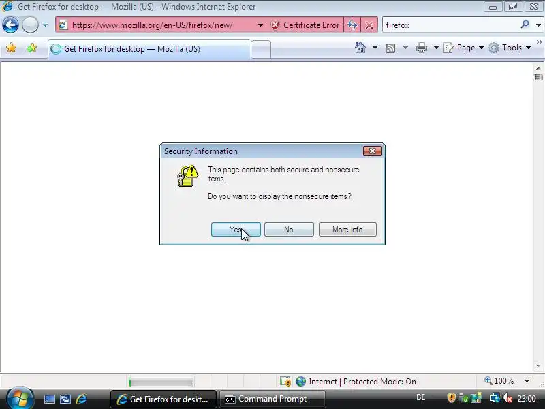Click the padlock warning icon in dialog
Viewport: 545px width, 409px height.
click(x=188, y=176)
